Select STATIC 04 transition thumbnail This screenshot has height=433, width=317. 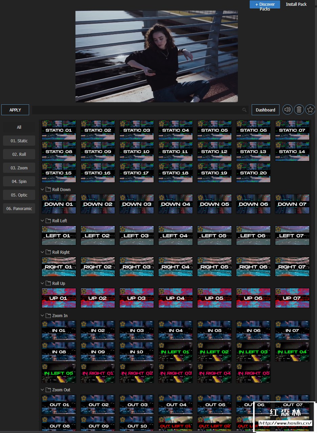176,130
